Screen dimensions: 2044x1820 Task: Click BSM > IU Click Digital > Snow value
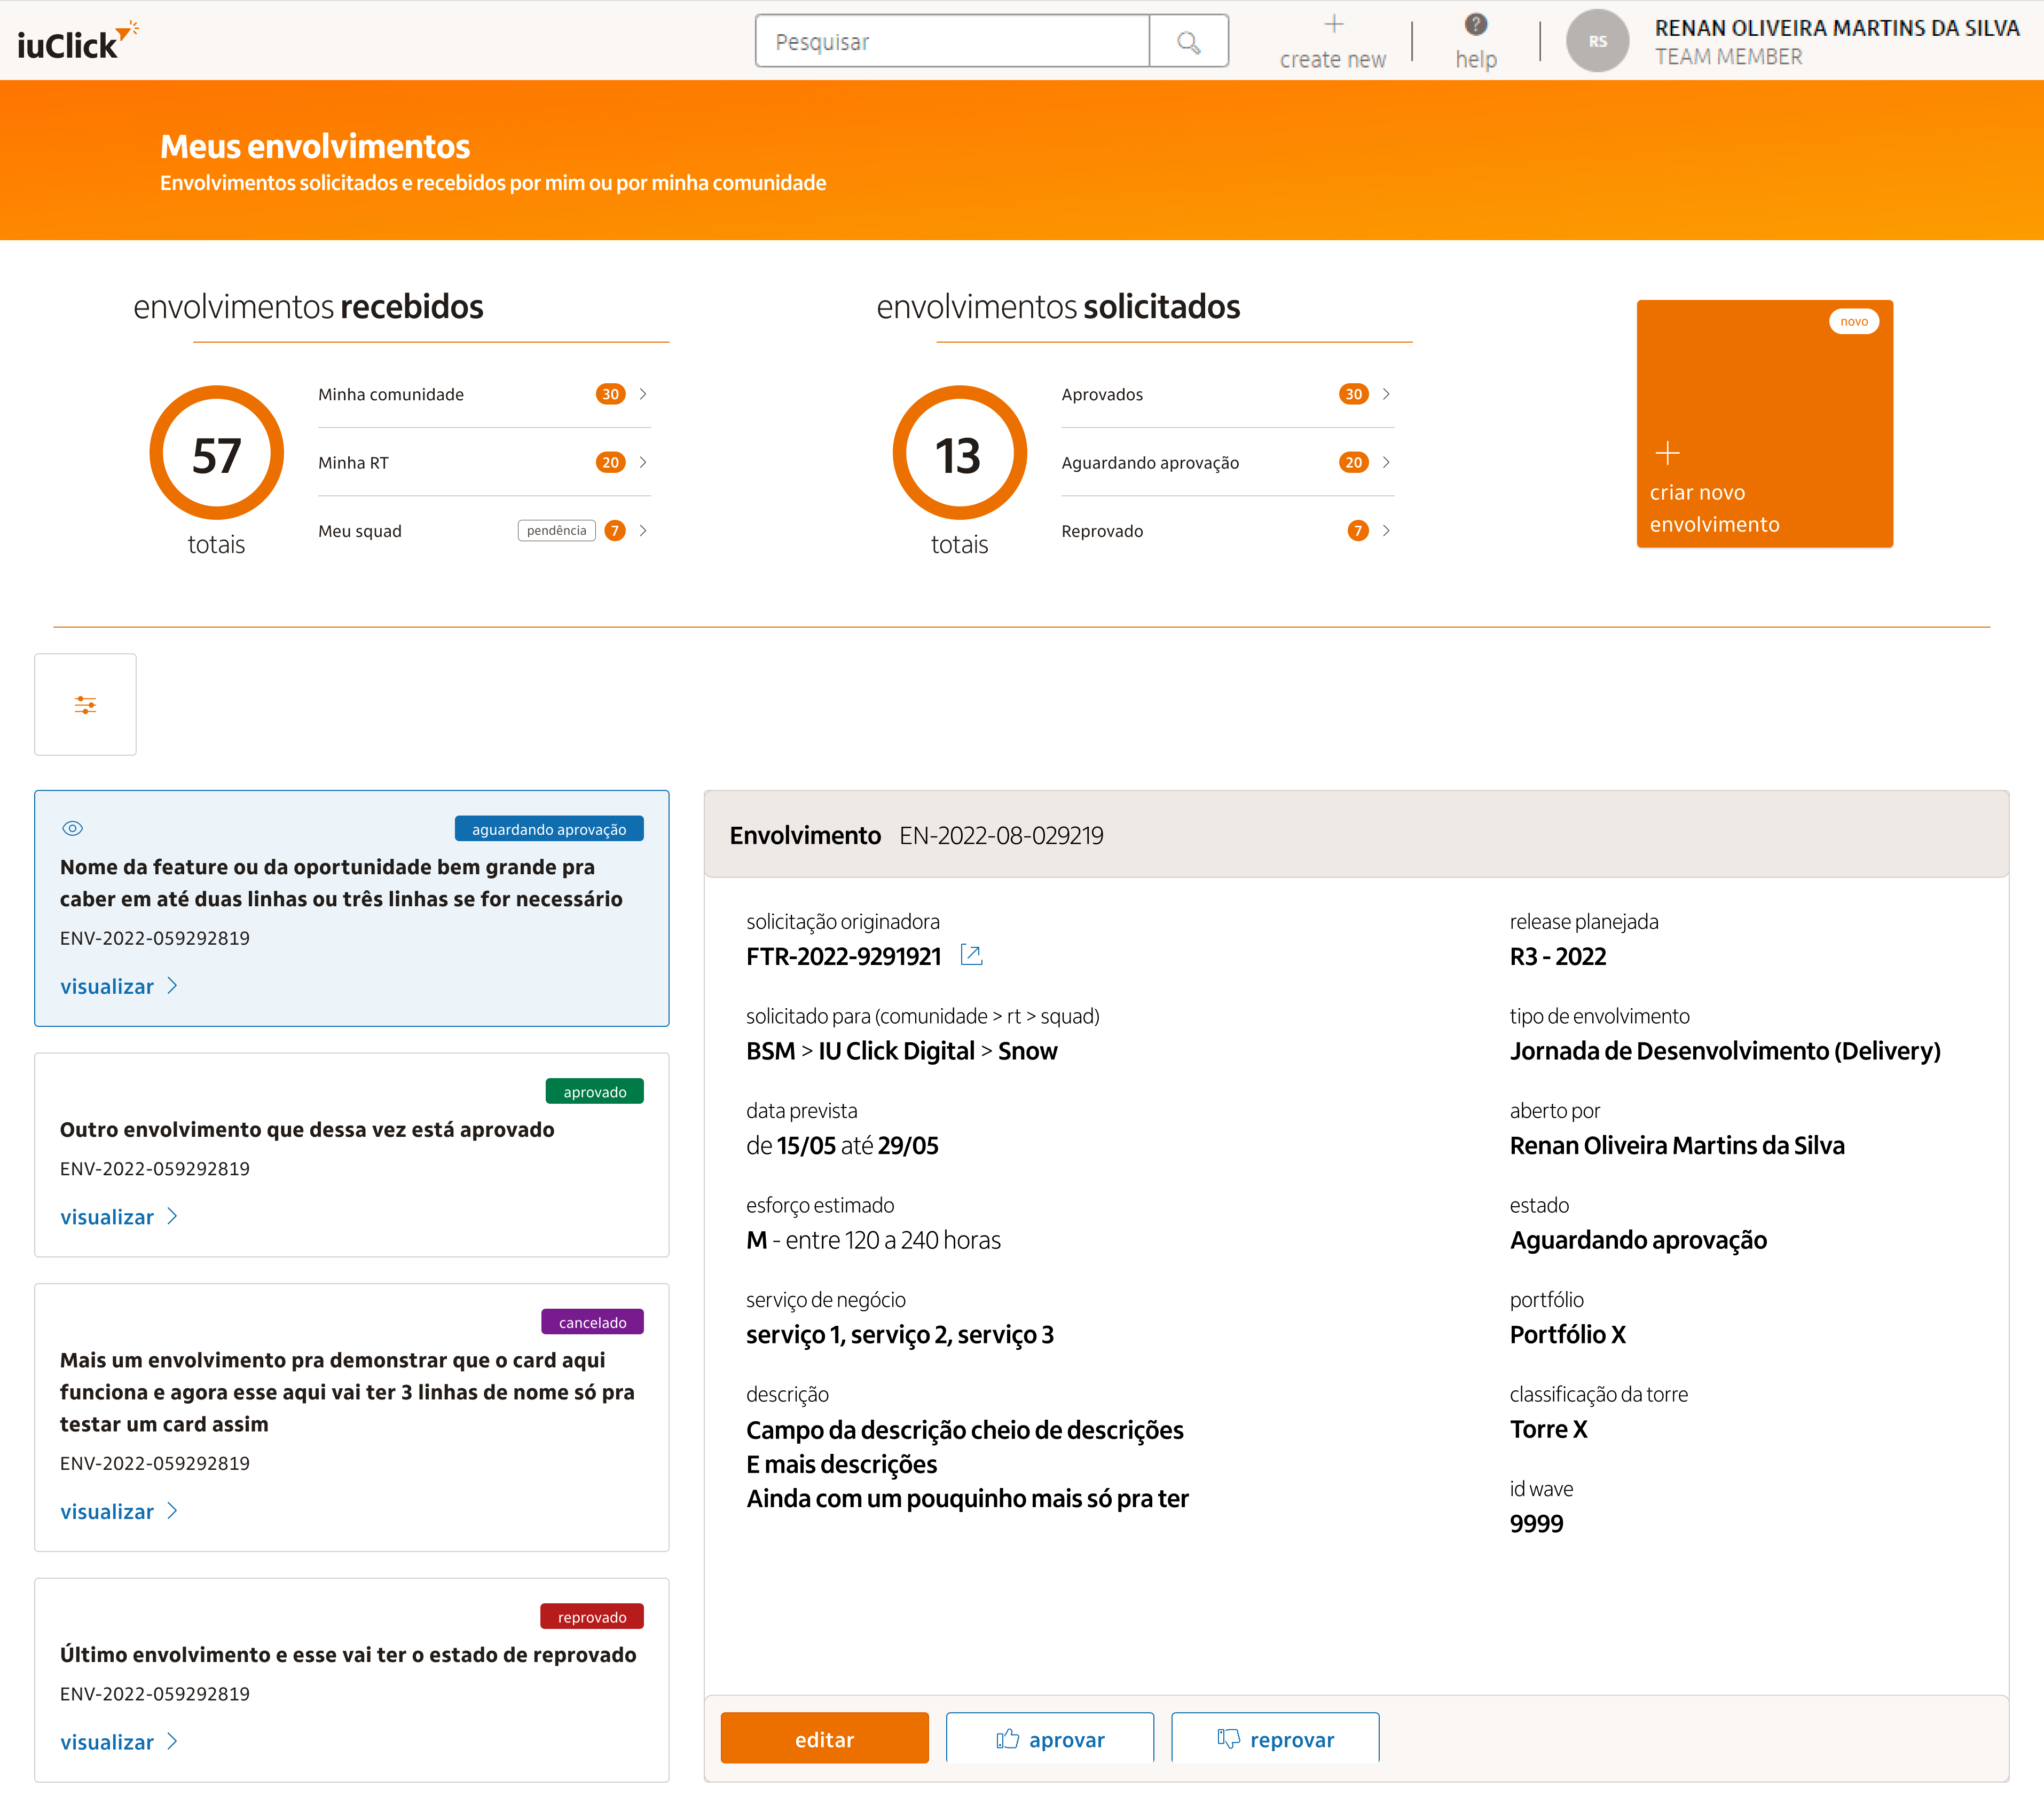(x=901, y=1050)
